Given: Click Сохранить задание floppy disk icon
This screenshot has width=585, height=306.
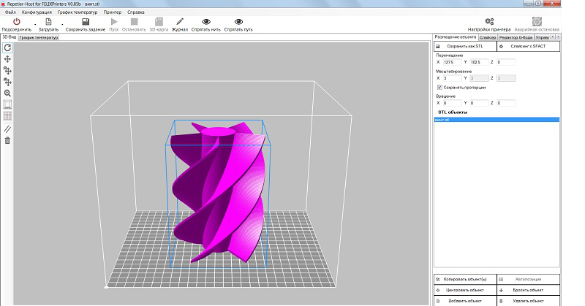Looking at the screenshot, I should 86,22.
